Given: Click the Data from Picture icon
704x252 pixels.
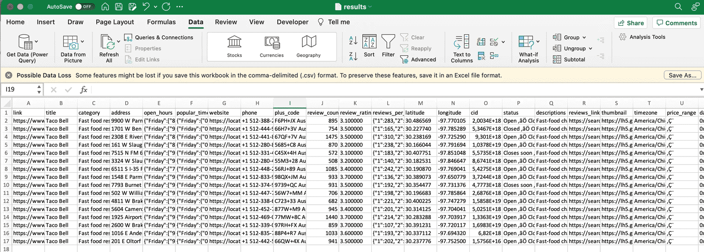Looking at the screenshot, I should click(71, 42).
